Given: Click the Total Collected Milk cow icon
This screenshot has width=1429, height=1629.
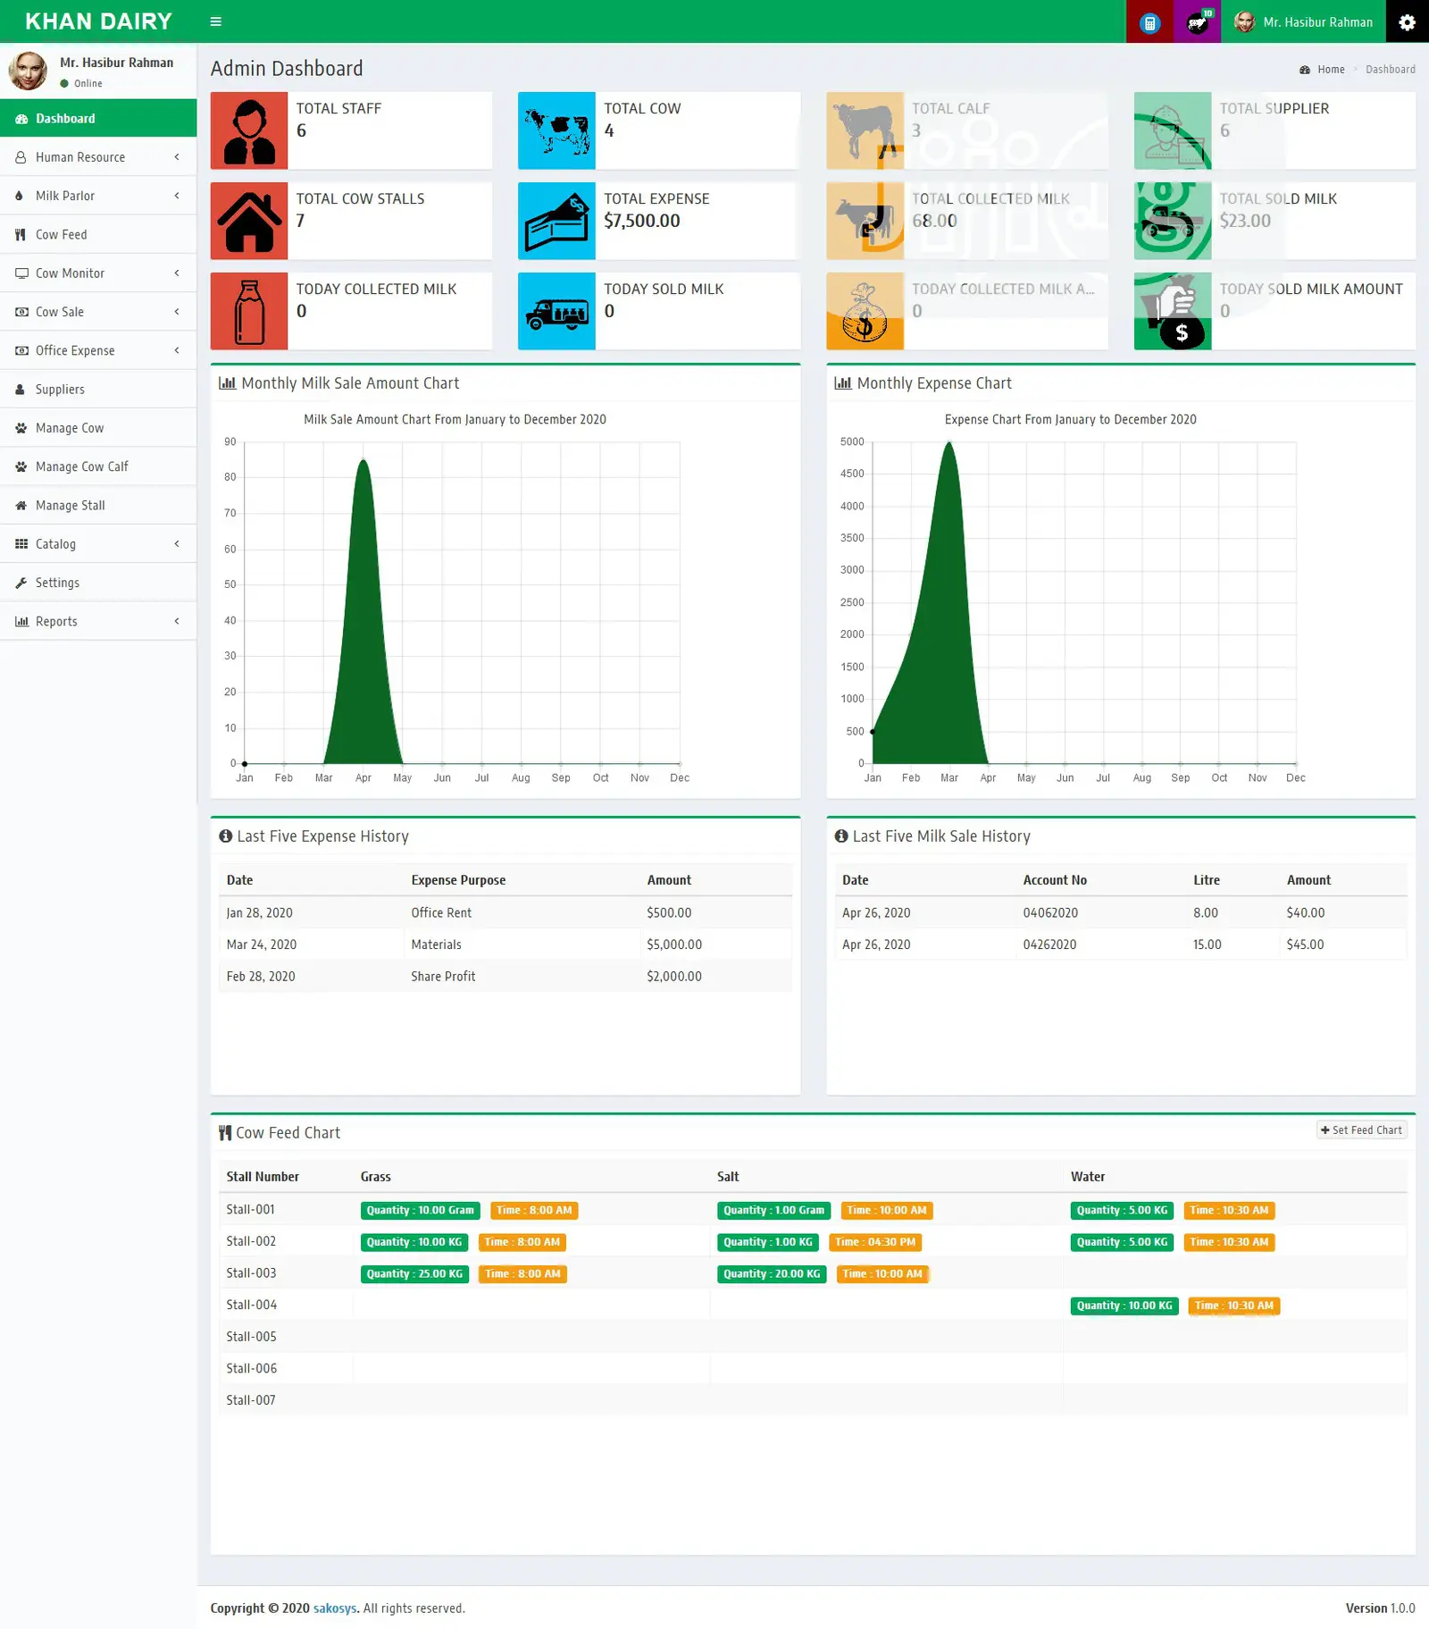Looking at the screenshot, I should (x=865, y=221).
